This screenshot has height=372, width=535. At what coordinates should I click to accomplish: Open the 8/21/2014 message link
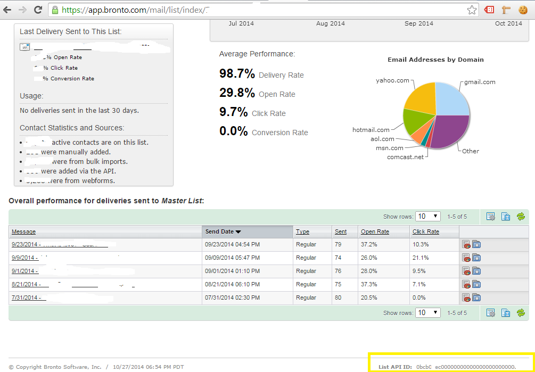25,284
